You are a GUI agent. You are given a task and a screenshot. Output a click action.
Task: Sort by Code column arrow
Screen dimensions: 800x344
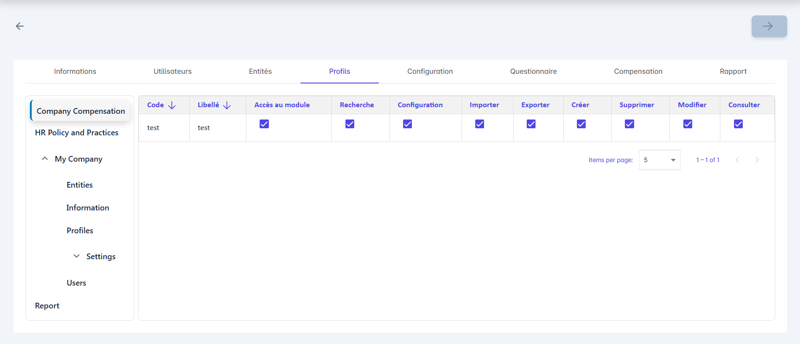(x=172, y=105)
